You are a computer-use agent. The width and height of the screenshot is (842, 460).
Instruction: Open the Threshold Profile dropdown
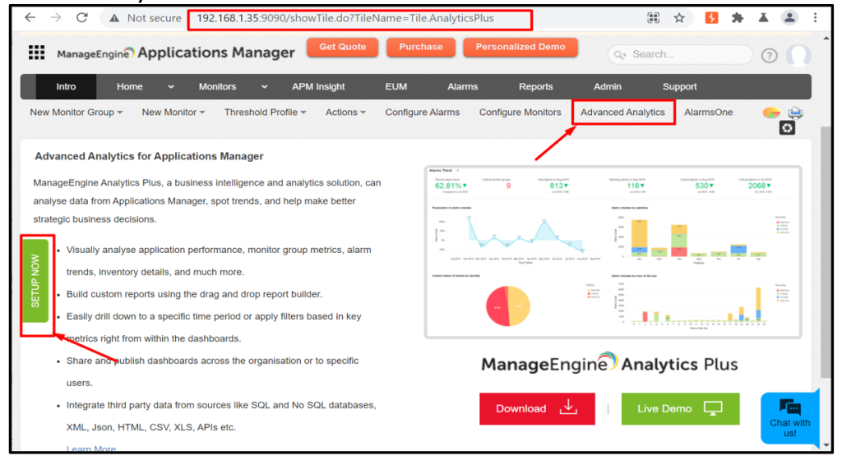coord(266,113)
